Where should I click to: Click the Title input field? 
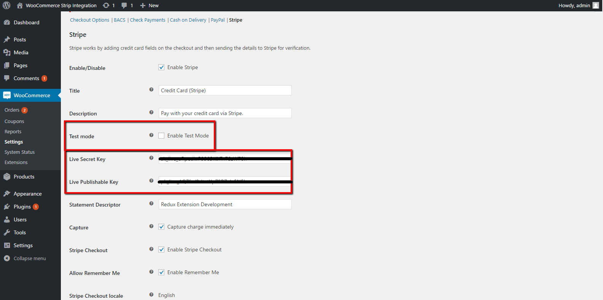pos(225,90)
